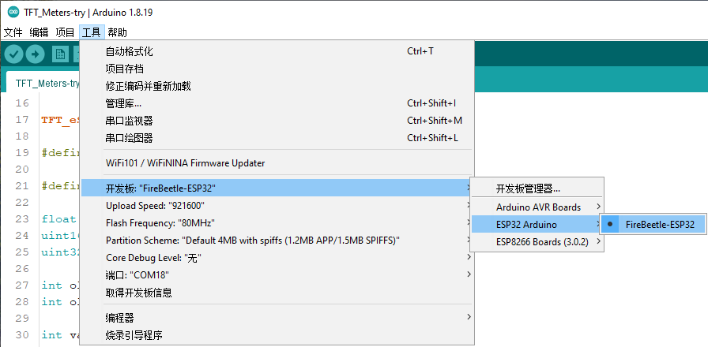Click 烧录引导程序 burn bootloader
The width and height of the screenshot is (708, 347).
[x=277, y=335]
